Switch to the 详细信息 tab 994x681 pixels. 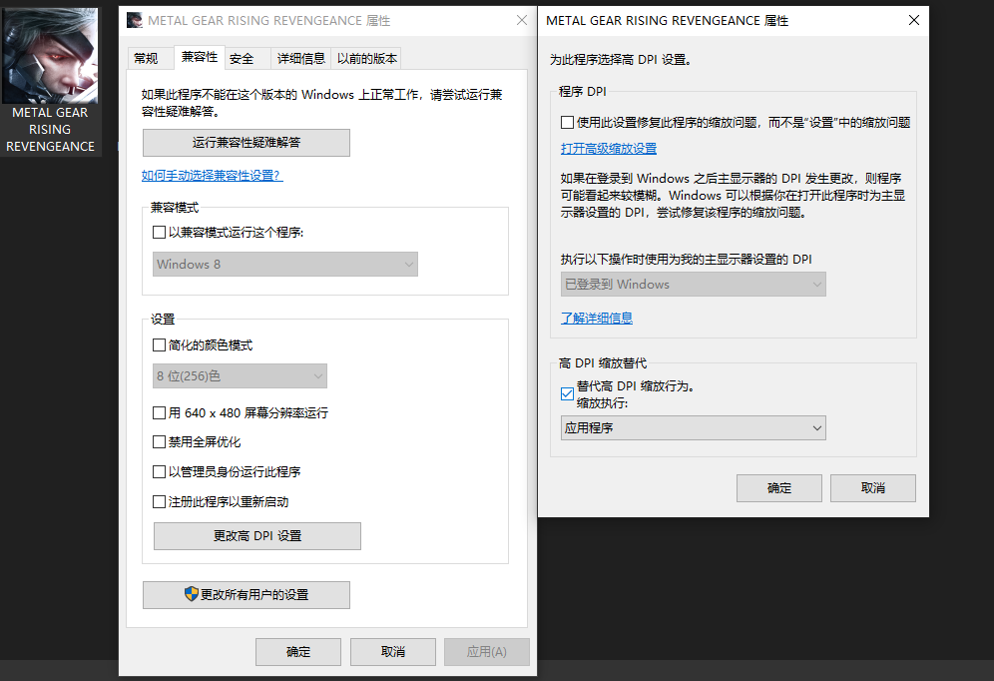(x=301, y=58)
